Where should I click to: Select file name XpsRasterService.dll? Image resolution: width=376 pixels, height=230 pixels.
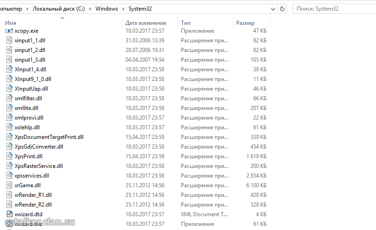[x=39, y=166]
